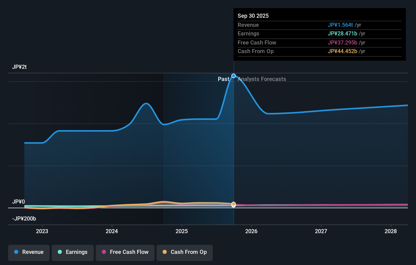The image size is (416, 265).
Task: Click the Analysts Forecasts label
Action: click(x=262, y=79)
